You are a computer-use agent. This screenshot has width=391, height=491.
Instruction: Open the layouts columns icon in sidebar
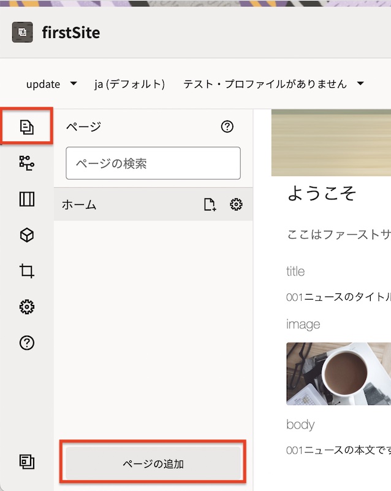pos(27,199)
